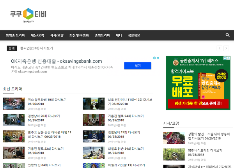Image resolution: width=234 pixels, height=168 pixels.
Task: Open the 최신/한국영화 menu
Action: (x=79, y=35)
